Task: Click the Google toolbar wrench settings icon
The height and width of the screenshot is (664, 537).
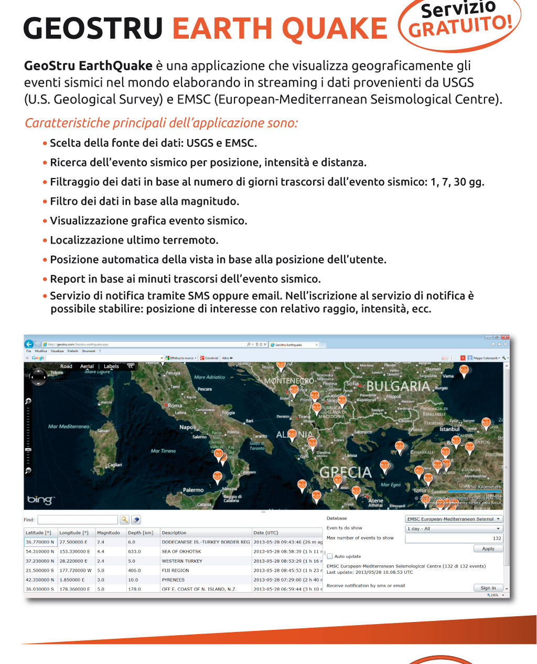Action: tap(504, 358)
